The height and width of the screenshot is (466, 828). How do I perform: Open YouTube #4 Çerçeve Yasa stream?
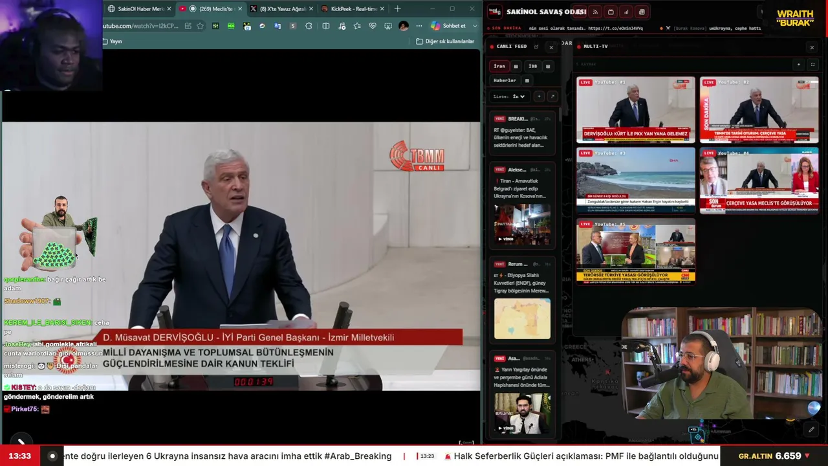[759, 181]
